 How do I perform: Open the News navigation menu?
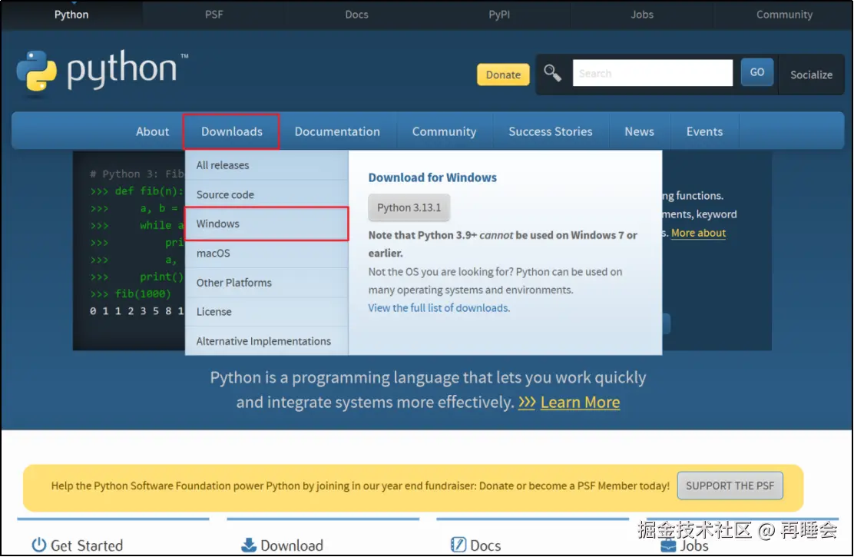[640, 131]
